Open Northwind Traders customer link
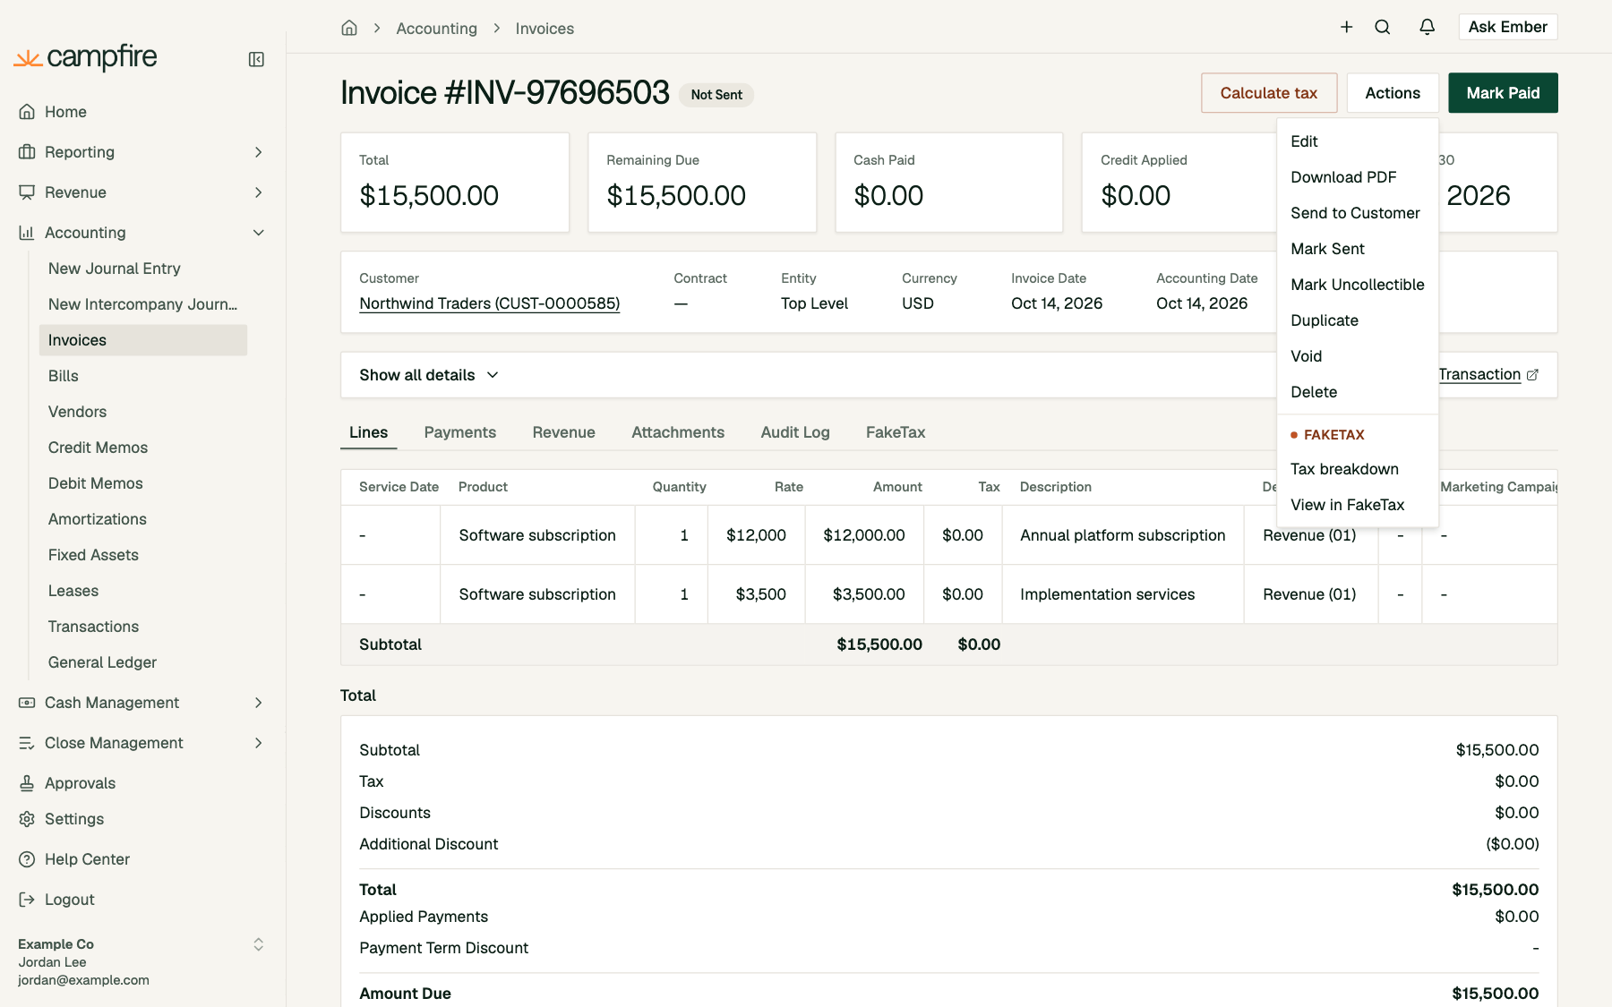 (x=489, y=303)
